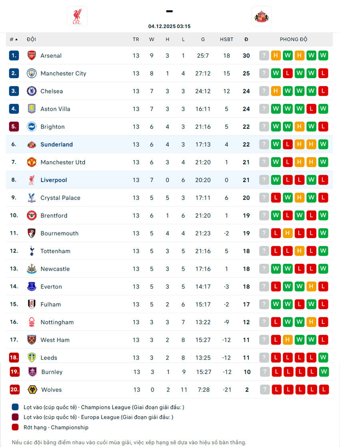
Task: Click the Crystal Palace team name
Action: click(x=60, y=198)
